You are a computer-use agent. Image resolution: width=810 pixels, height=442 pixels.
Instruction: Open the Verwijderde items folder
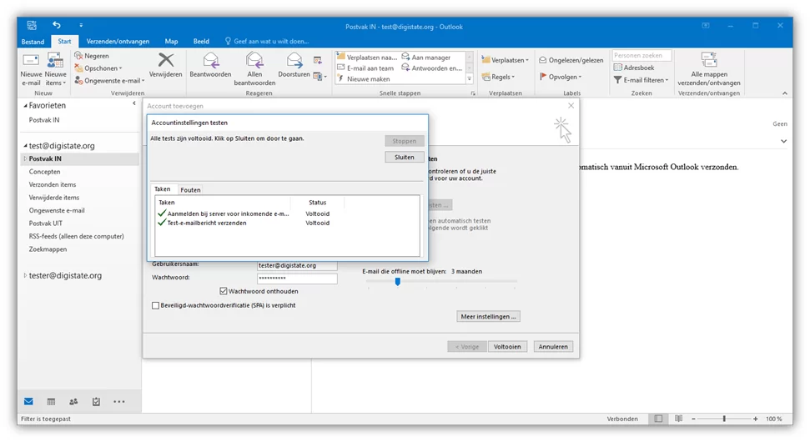point(53,198)
